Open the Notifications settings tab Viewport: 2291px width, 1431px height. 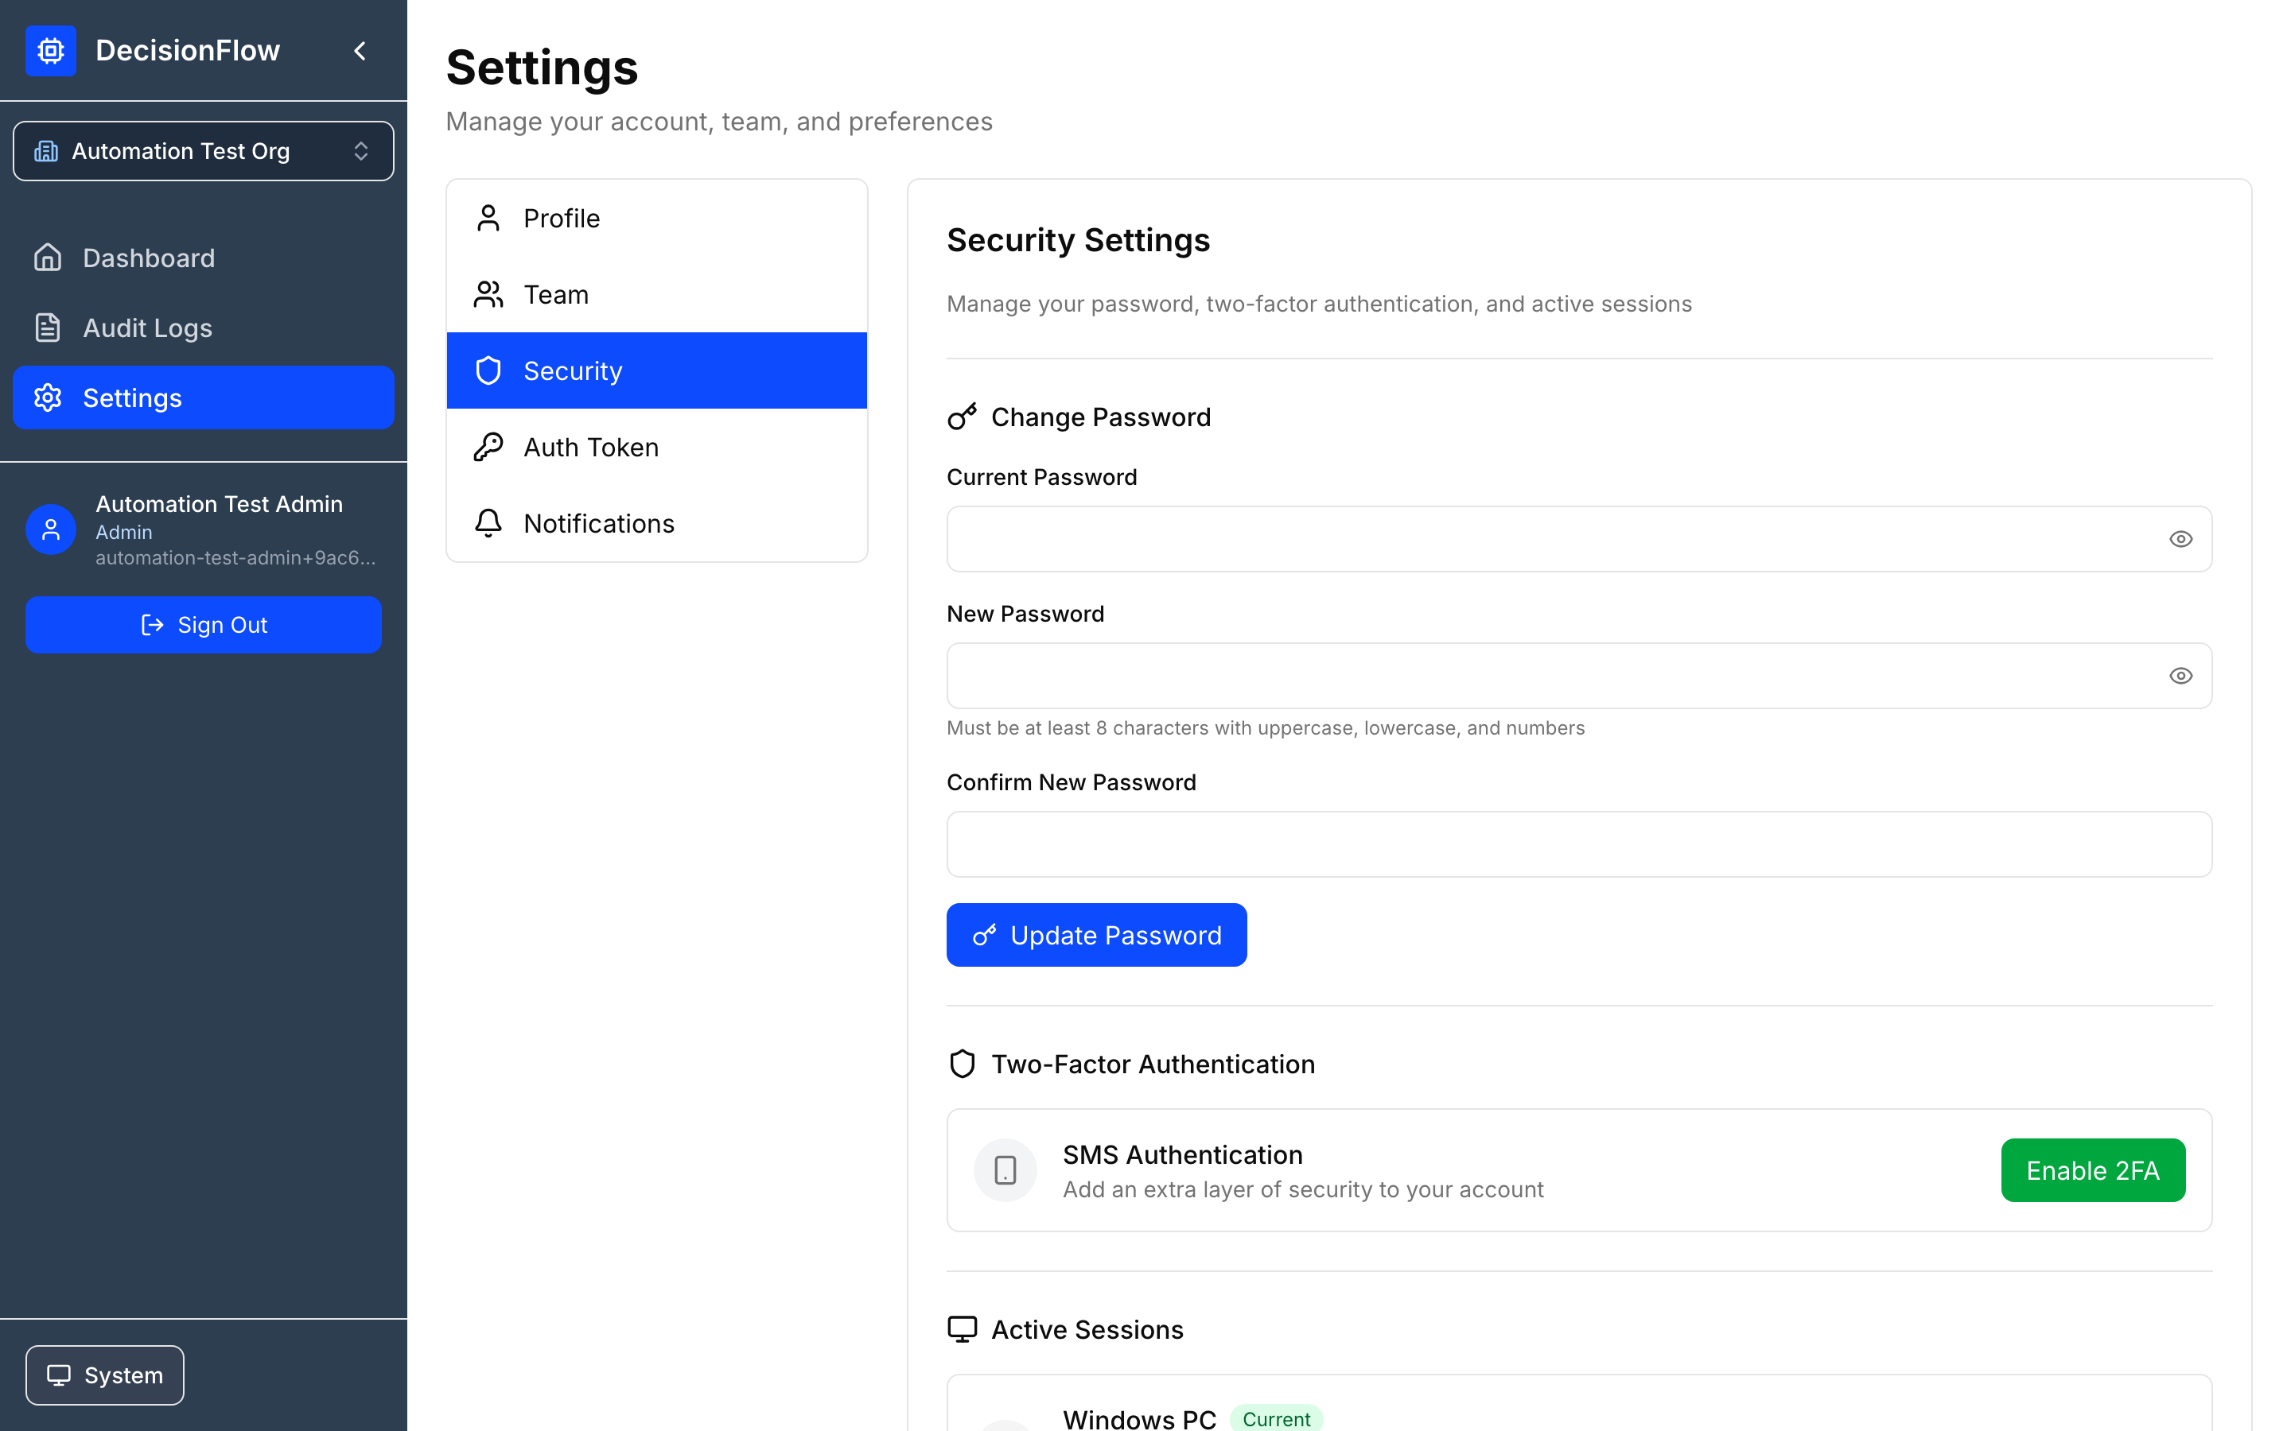657,523
